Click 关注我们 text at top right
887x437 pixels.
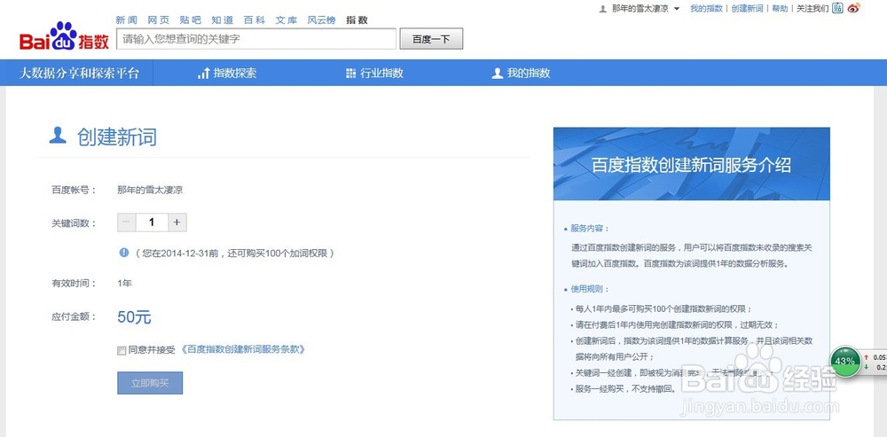coord(812,9)
